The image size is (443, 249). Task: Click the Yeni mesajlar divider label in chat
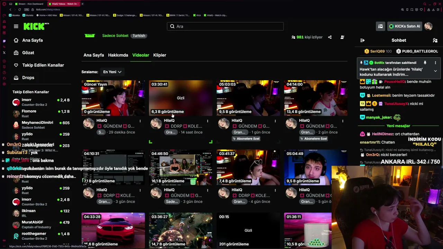point(398,126)
